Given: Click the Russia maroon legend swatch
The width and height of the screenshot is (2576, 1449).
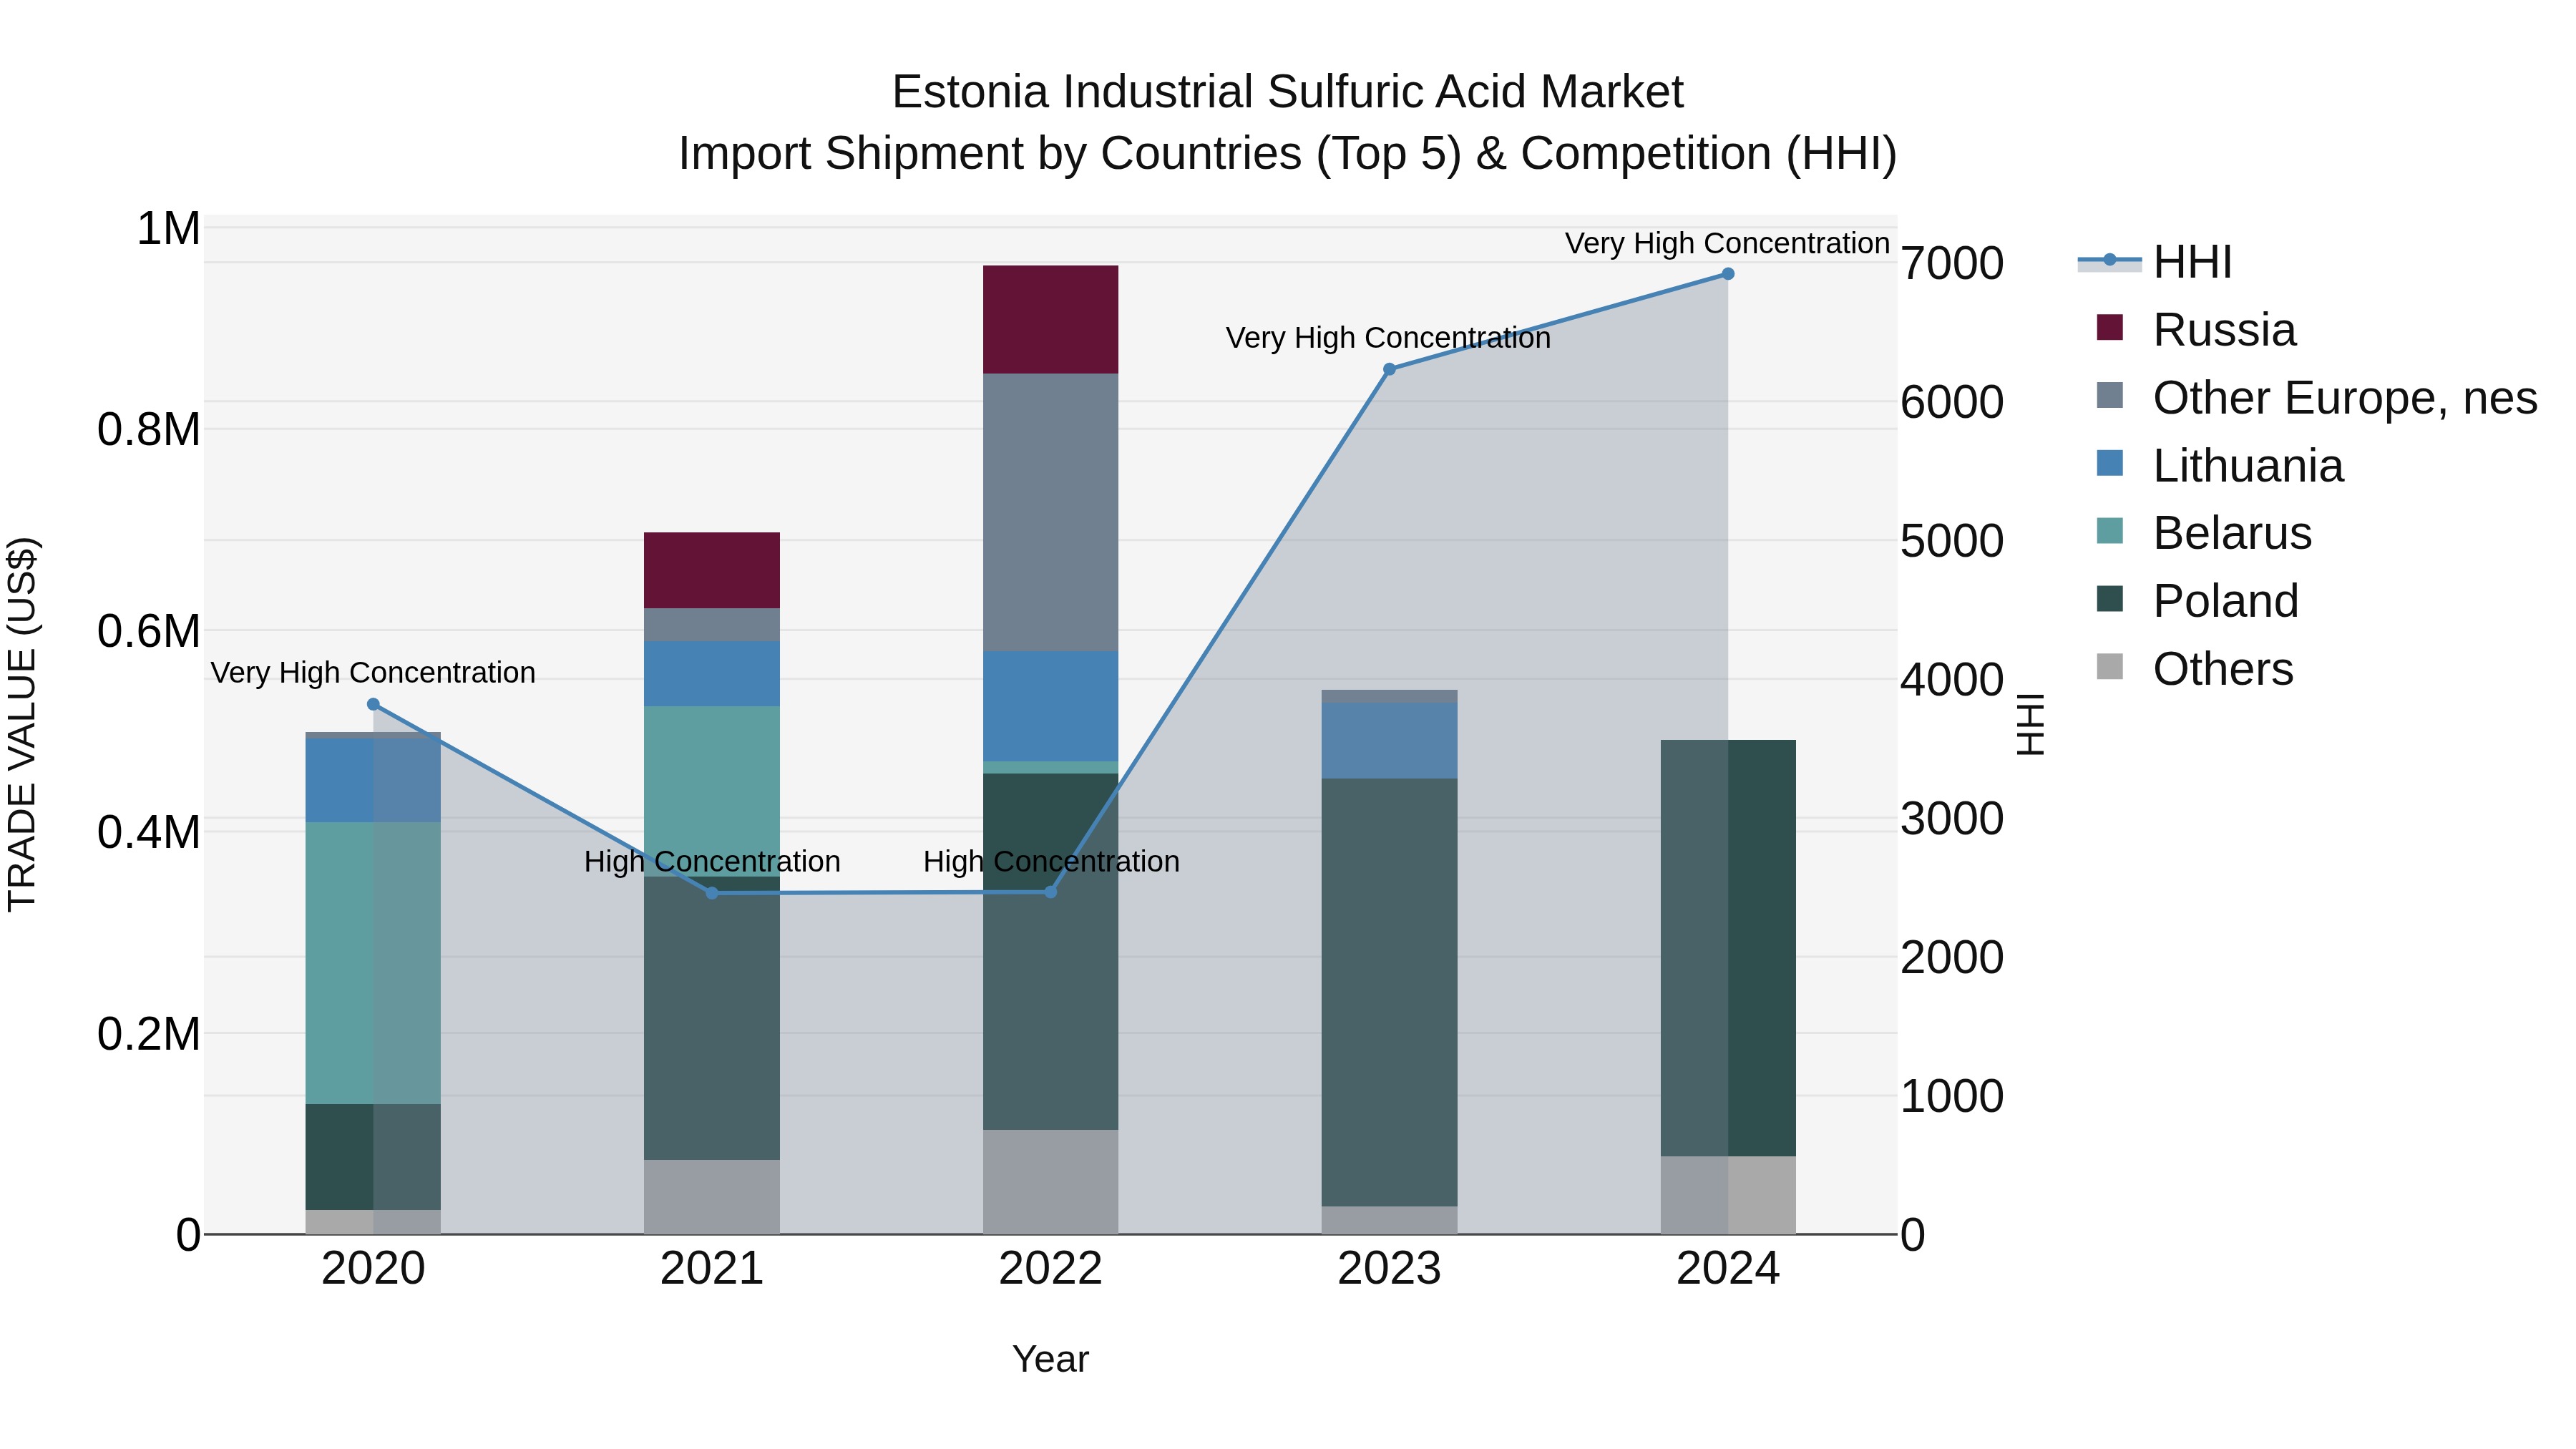Looking at the screenshot, I should point(2110,328).
